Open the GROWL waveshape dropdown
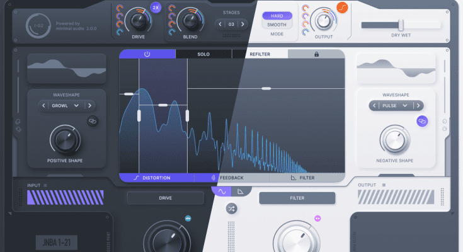Screen dimensions: 463x252 click(x=64, y=106)
